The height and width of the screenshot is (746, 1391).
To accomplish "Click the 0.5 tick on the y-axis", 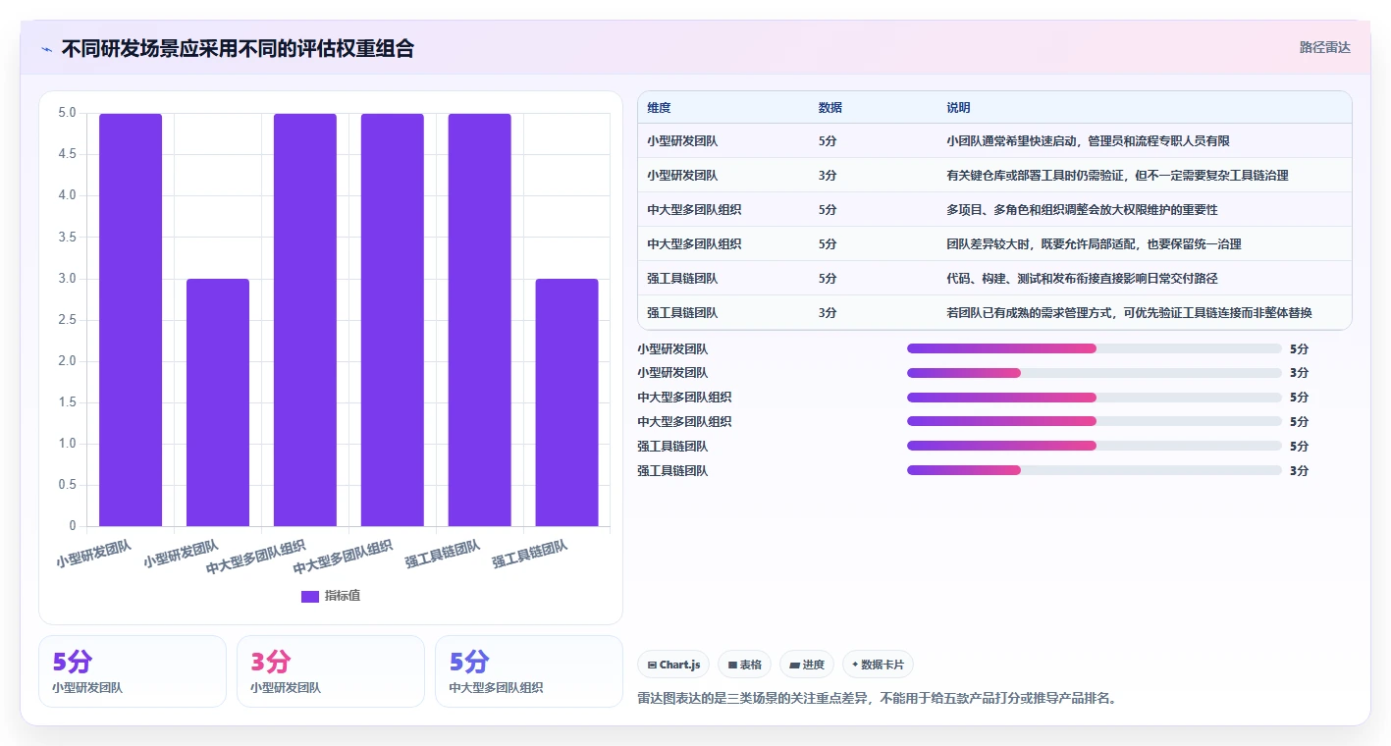I will click(x=67, y=485).
